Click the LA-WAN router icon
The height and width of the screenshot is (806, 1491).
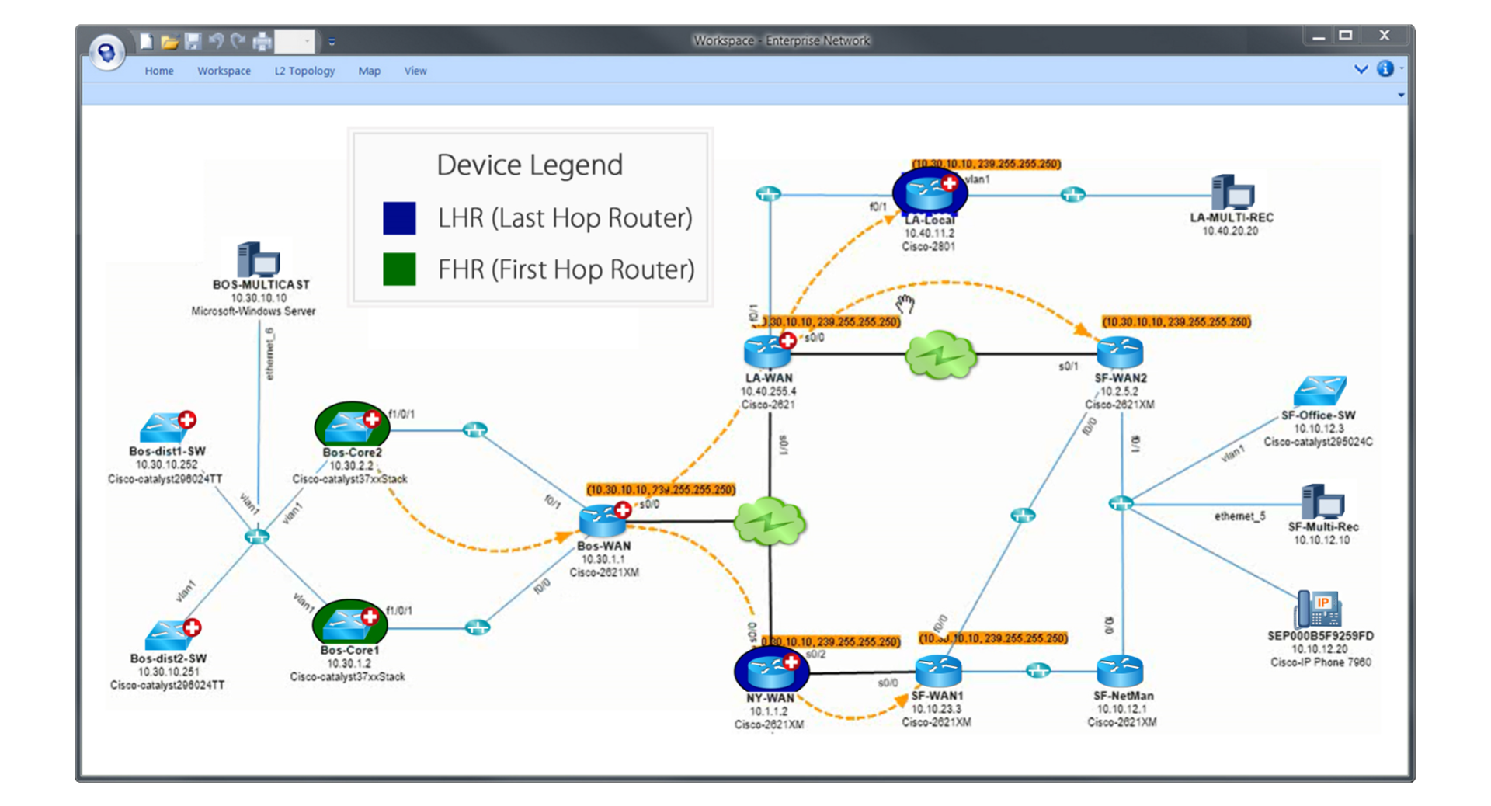point(767,351)
